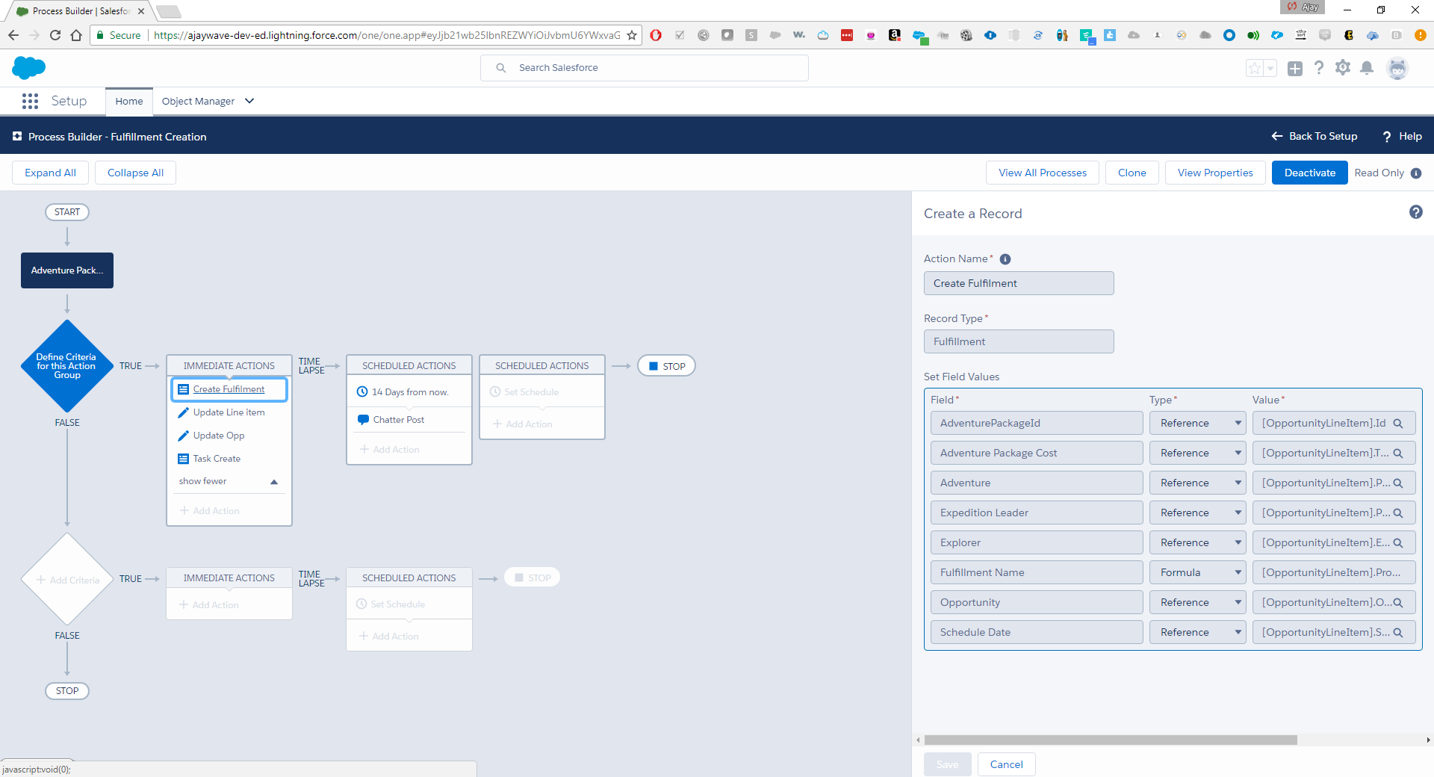The height and width of the screenshot is (777, 1434).
Task: Go Back To Setup
Action: coord(1314,136)
